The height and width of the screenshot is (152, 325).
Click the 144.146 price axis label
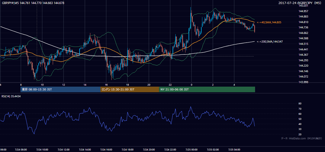click(303, 71)
